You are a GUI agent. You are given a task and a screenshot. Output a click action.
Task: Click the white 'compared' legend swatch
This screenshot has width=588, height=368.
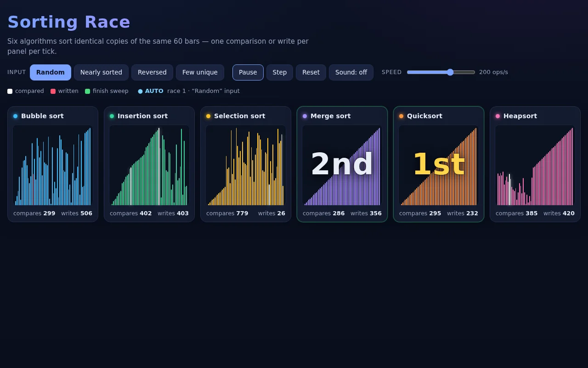[x=10, y=91]
